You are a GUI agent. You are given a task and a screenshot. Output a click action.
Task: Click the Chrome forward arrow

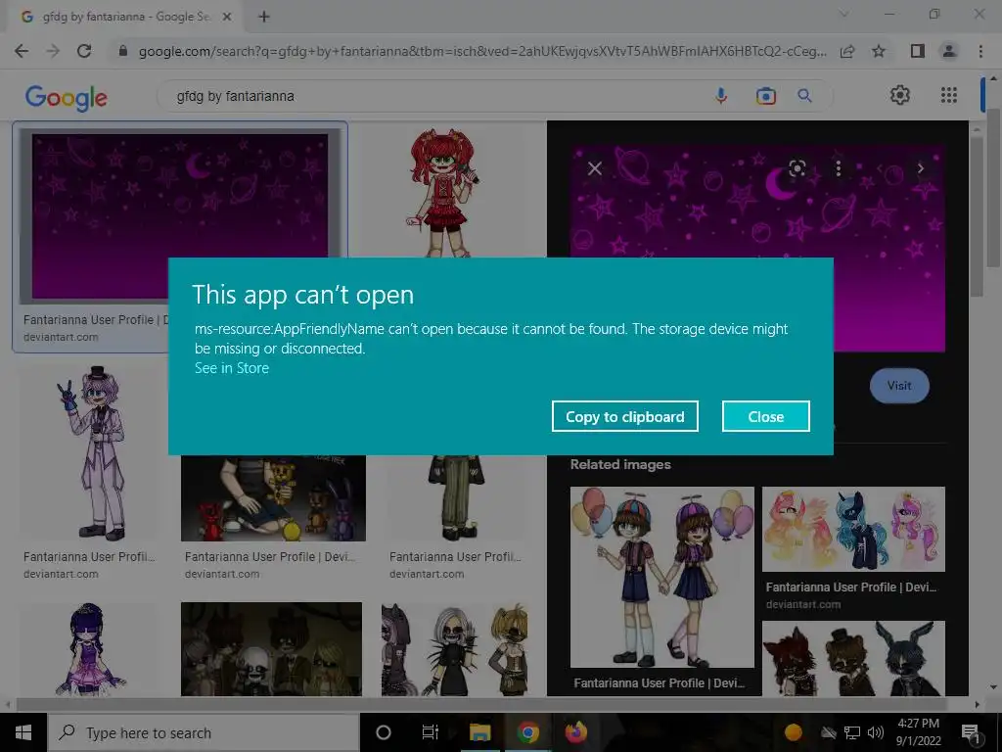(x=53, y=51)
